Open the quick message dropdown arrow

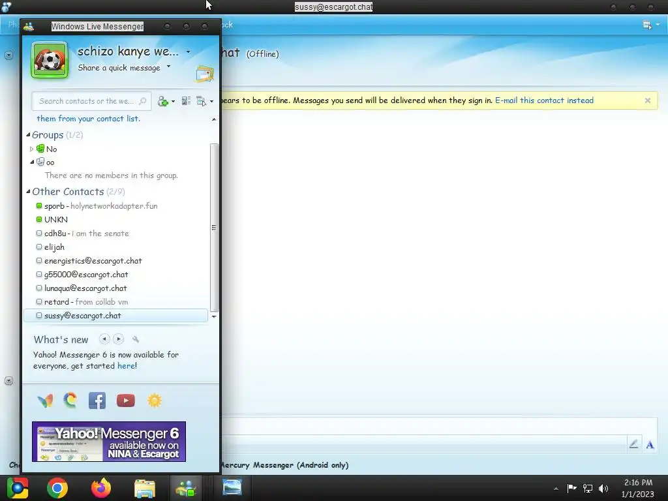point(169,67)
